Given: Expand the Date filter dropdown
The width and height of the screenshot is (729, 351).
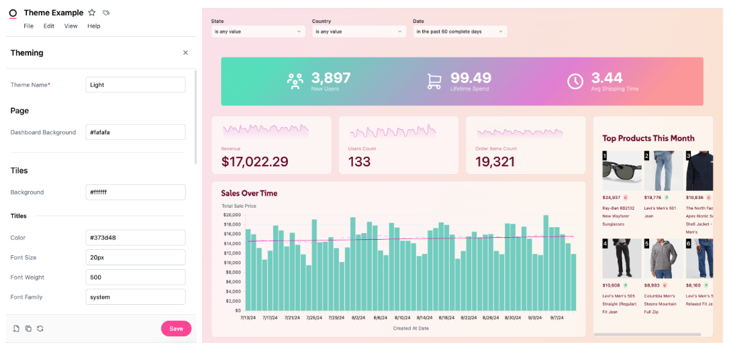Looking at the screenshot, I should [x=459, y=31].
